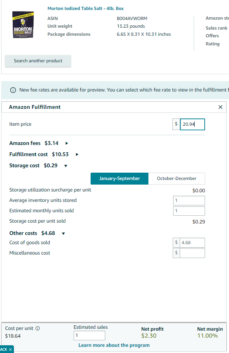Click Cost per unit info icon

[38, 328]
